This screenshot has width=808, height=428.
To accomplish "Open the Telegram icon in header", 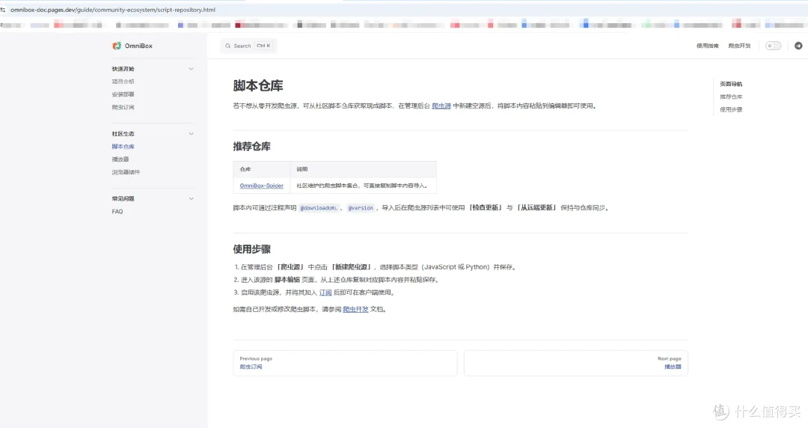I will pos(798,46).
